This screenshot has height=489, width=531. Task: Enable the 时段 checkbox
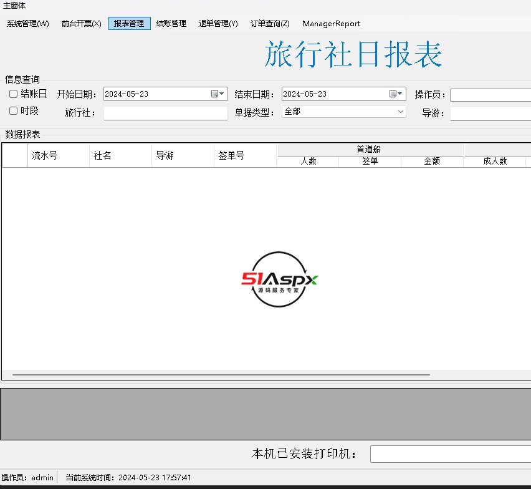[13, 111]
